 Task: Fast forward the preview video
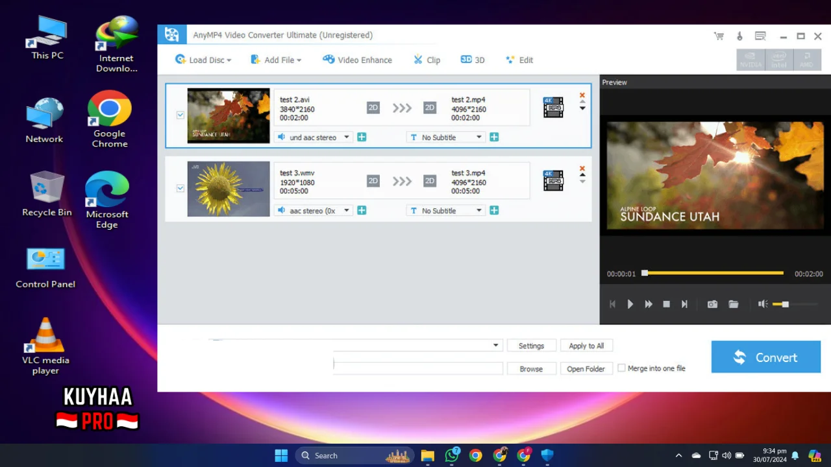(649, 304)
